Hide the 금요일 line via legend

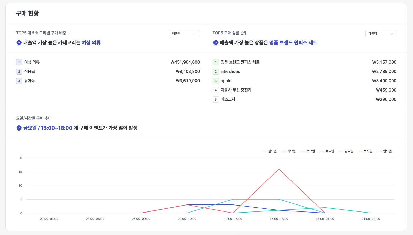tap(346, 151)
